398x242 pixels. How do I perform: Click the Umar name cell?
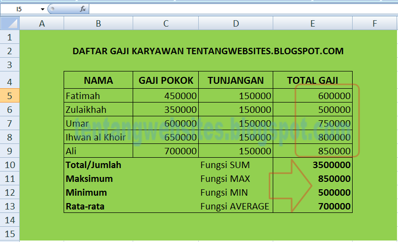point(98,123)
